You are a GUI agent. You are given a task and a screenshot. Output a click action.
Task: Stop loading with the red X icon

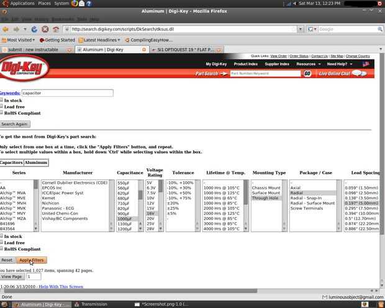tap(45, 29)
